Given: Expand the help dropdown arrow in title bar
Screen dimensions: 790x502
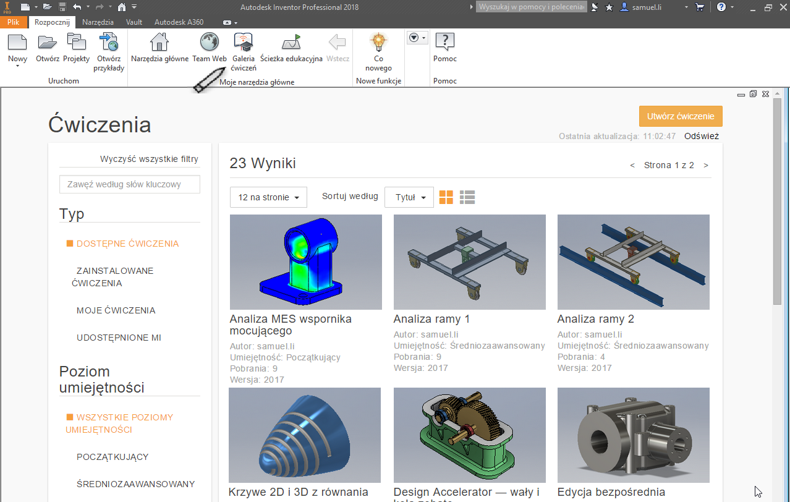Looking at the screenshot, I should pos(732,7).
